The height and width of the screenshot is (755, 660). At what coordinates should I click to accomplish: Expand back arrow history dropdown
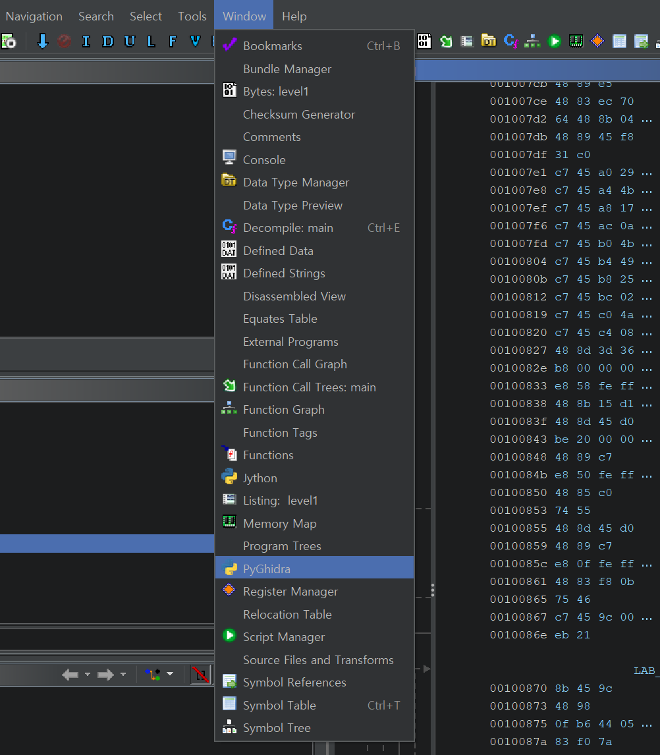click(87, 674)
